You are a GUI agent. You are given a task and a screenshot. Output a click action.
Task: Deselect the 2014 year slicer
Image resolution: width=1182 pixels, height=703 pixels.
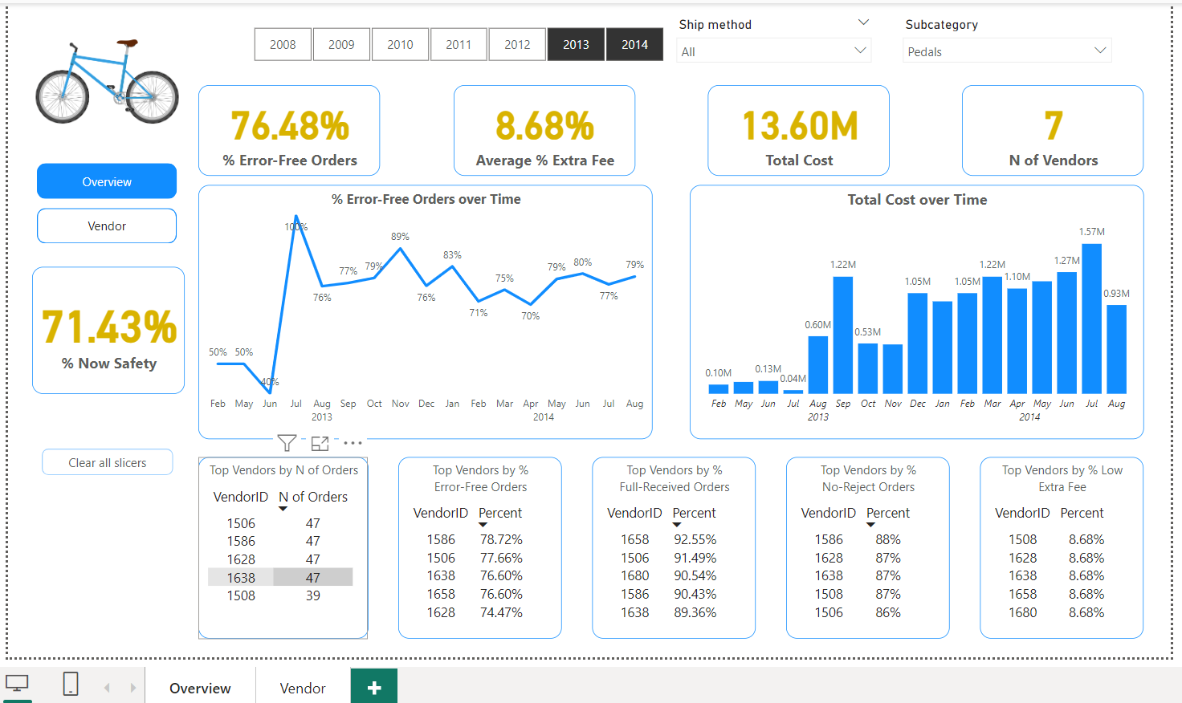(634, 44)
